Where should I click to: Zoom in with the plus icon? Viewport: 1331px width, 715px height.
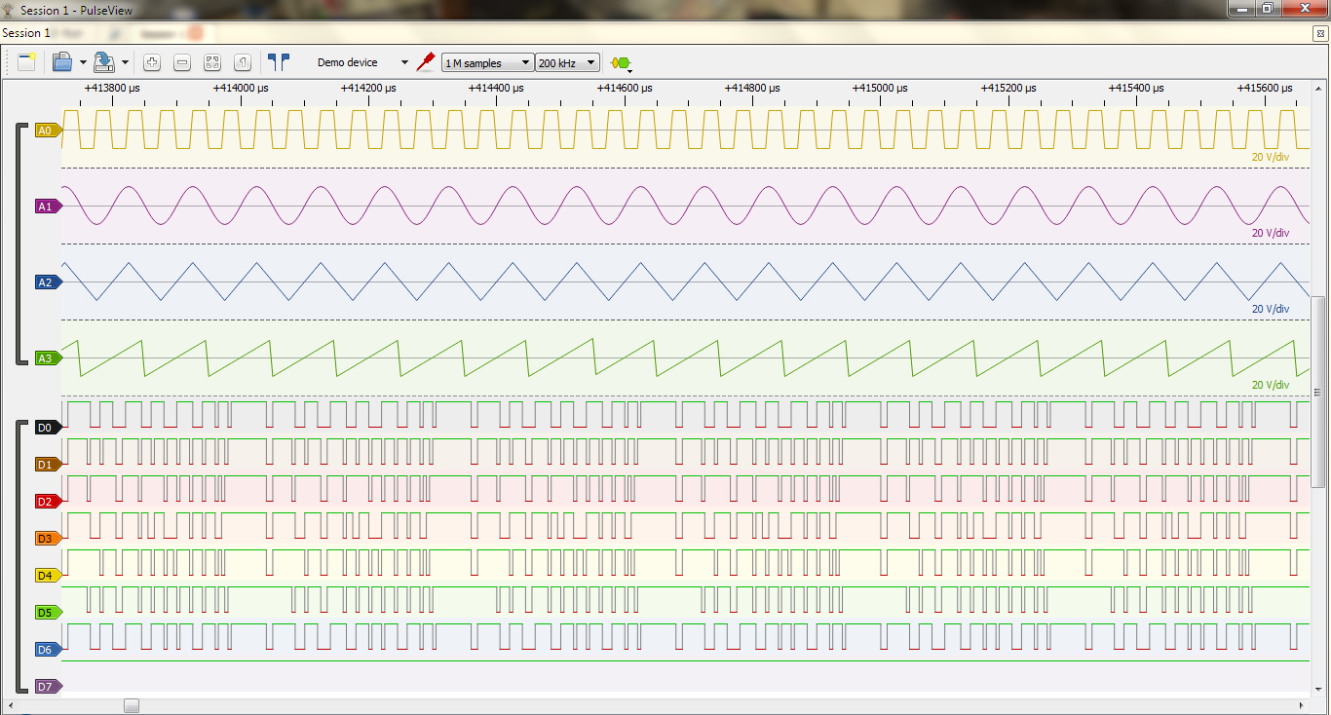pyautogui.click(x=151, y=62)
